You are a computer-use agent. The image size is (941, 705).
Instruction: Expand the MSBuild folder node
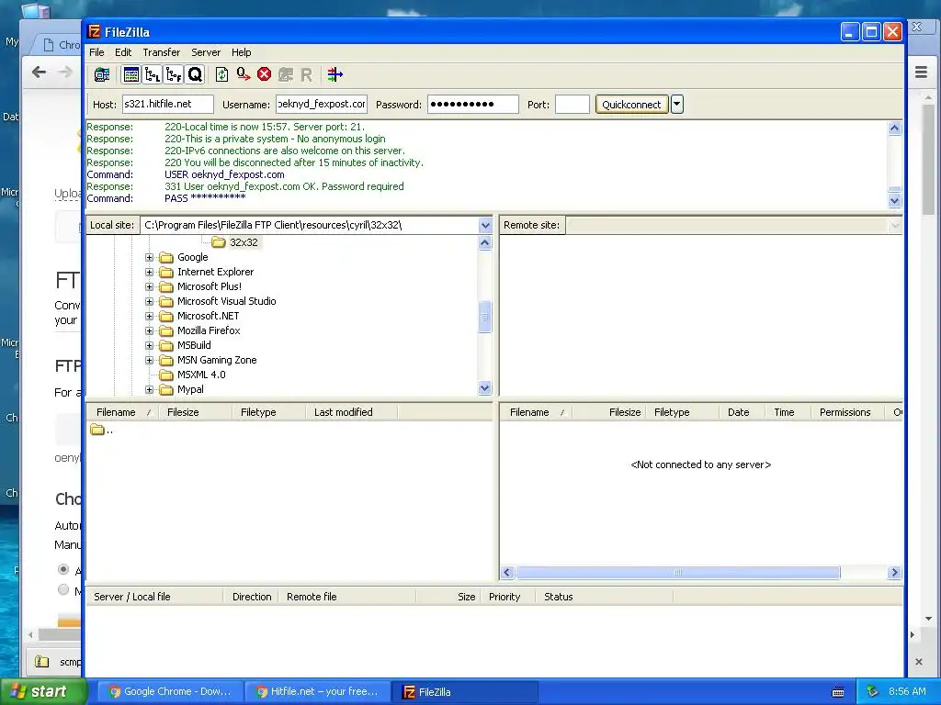150,345
